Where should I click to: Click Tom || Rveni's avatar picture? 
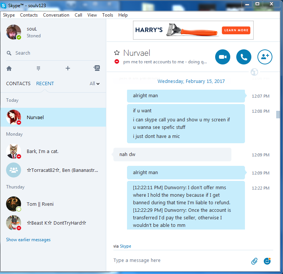[x=14, y=204]
